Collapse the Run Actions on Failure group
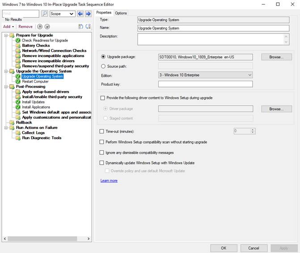The width and height of the screenshot is (300, 253). pos(6,128)
